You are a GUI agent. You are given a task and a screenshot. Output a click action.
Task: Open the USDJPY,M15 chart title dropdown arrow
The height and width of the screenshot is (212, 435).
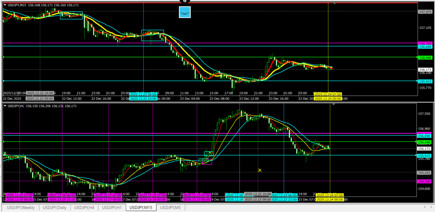5,5
